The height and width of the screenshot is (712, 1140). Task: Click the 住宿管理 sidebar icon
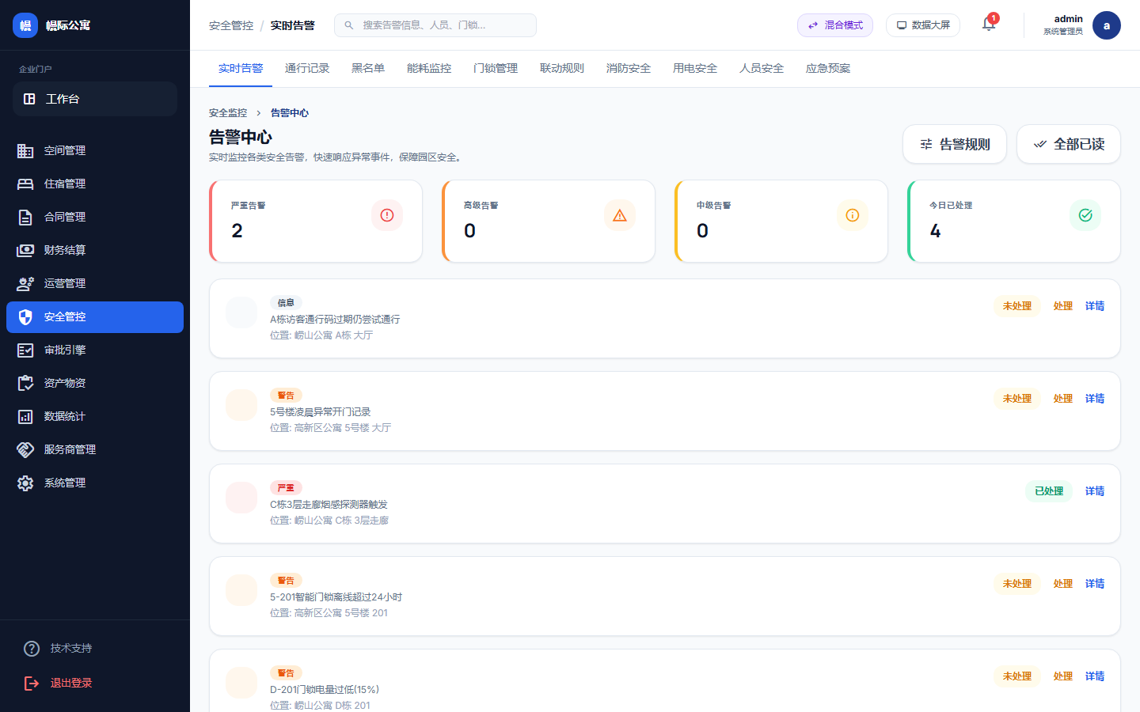25,184
